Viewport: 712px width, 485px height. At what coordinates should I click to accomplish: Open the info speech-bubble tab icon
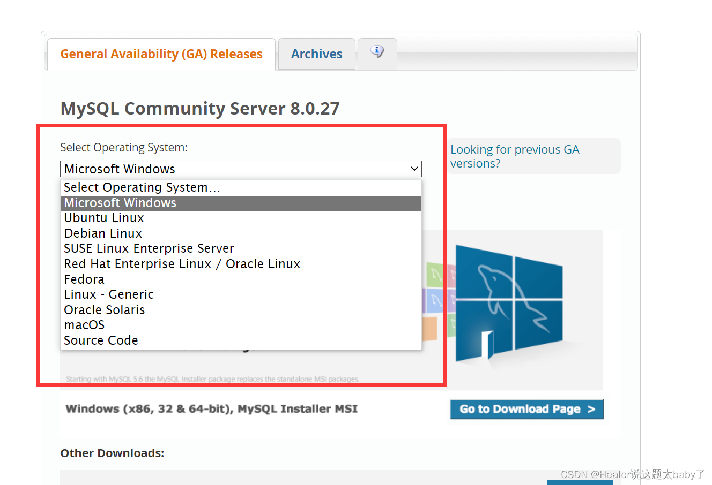377,52
